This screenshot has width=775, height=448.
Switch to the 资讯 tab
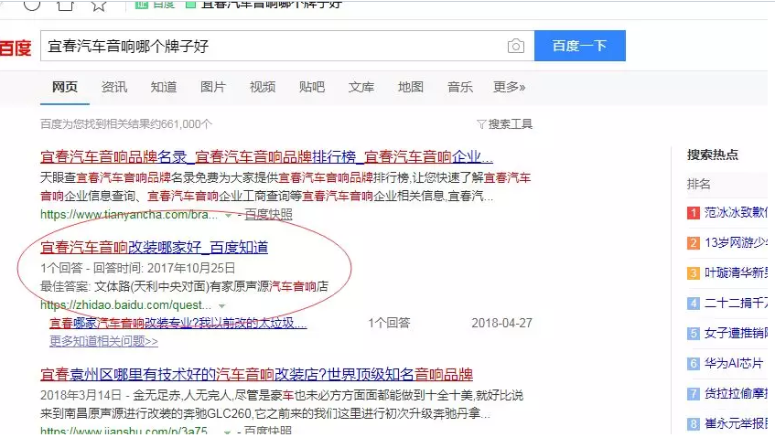(x=114, y=87)
